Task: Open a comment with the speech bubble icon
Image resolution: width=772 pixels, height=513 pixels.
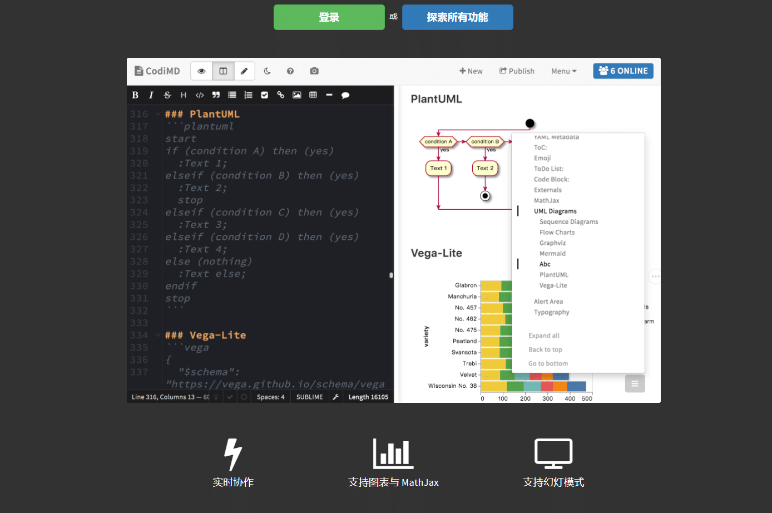Action: pos(345,95)
